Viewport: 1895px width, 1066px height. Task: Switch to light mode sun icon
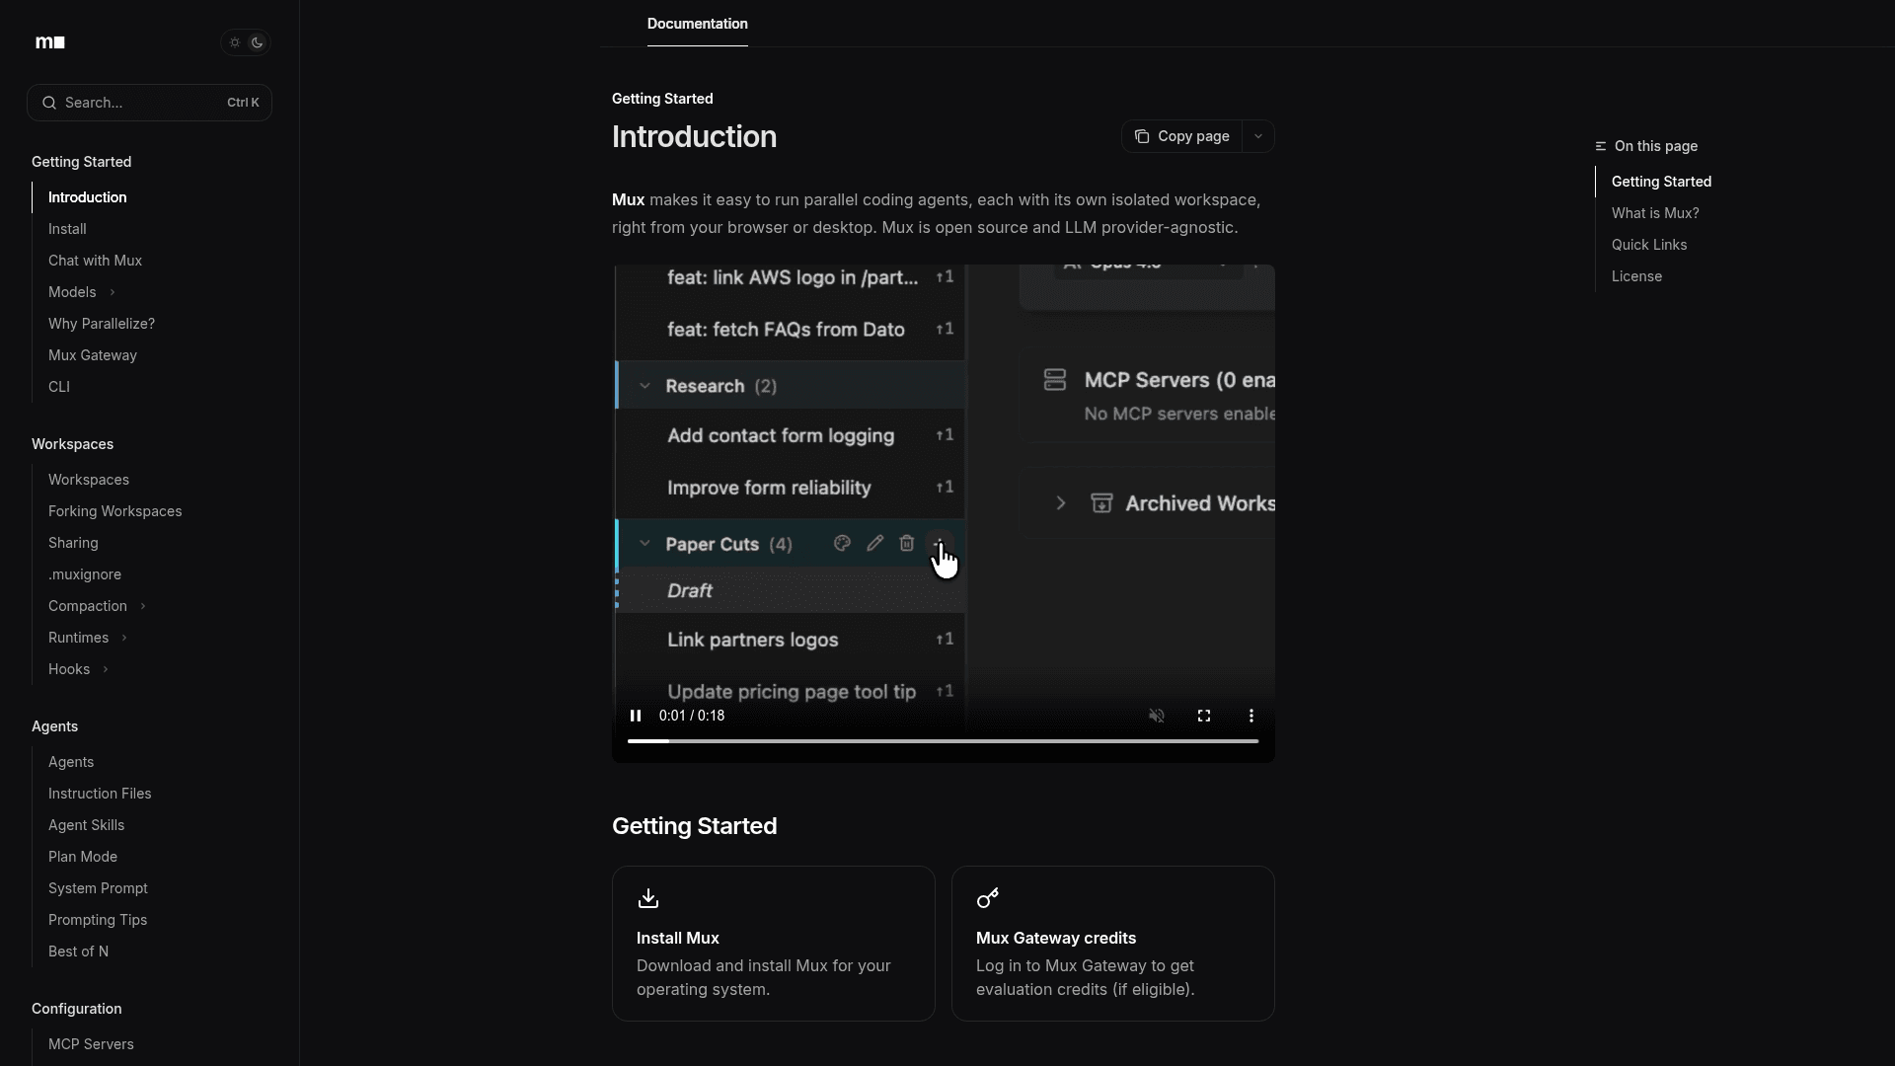(235, 42)
